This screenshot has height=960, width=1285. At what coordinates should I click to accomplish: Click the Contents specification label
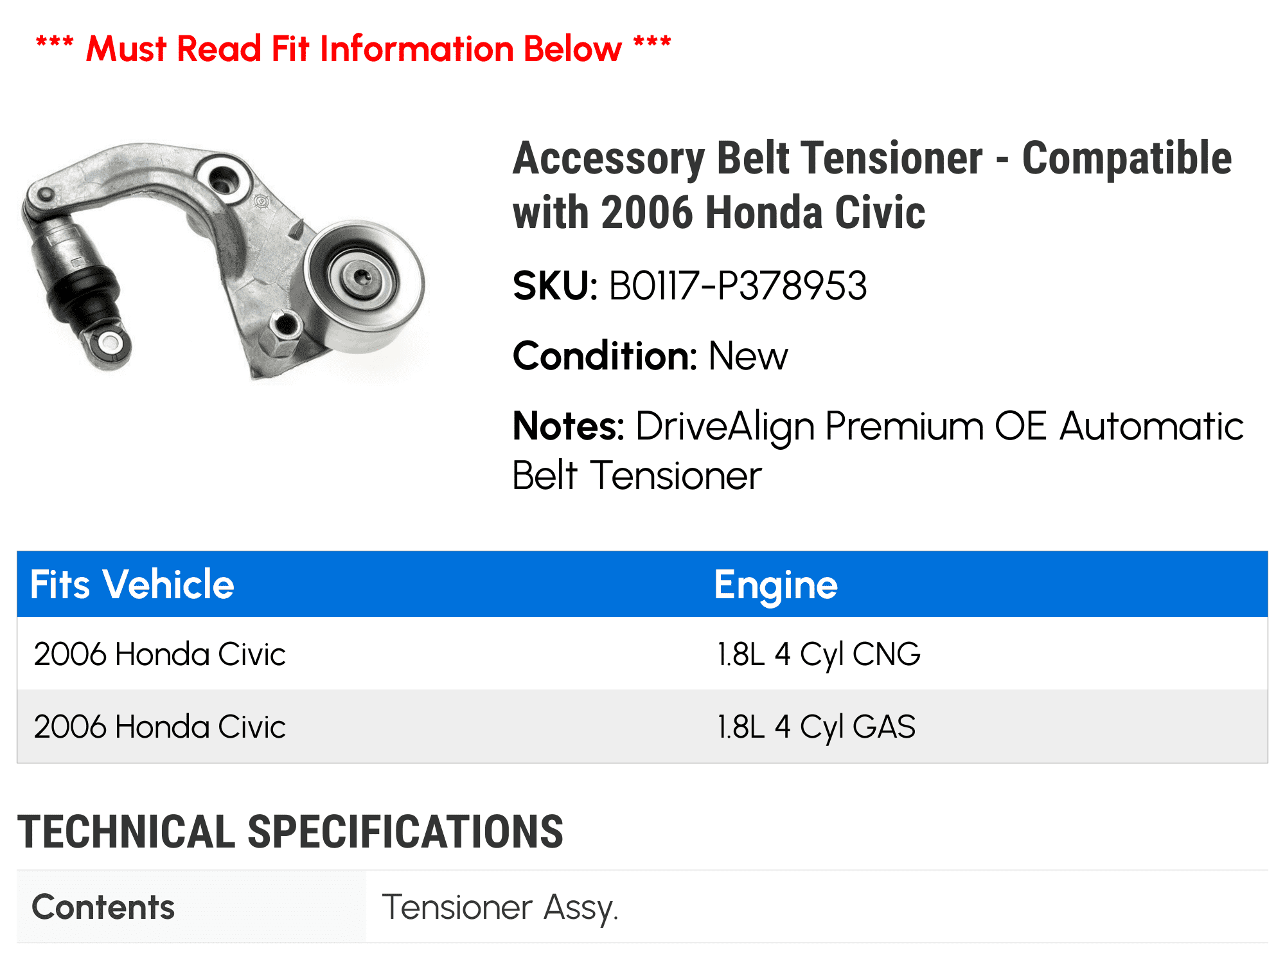(103, 907)
